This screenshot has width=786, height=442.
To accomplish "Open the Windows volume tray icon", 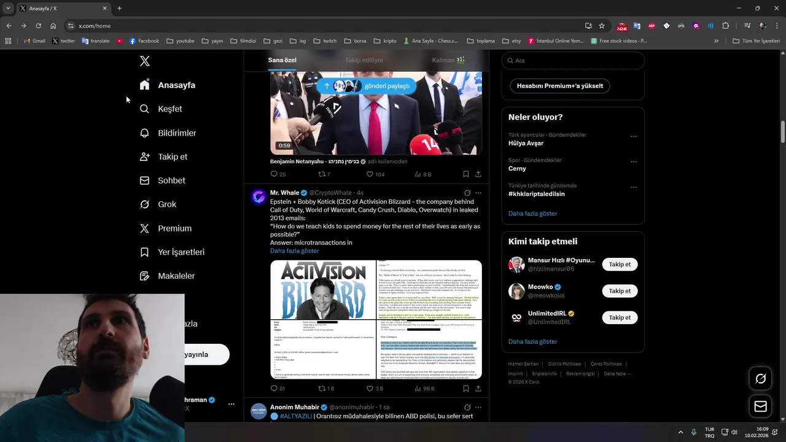I will coord(734,432).
